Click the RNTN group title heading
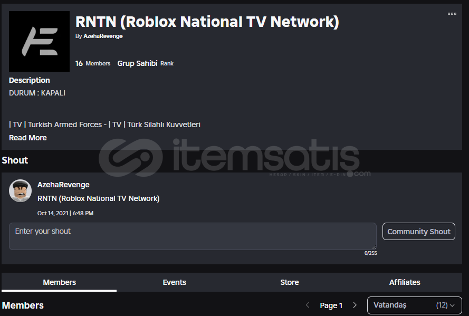 tap(207, 22)
